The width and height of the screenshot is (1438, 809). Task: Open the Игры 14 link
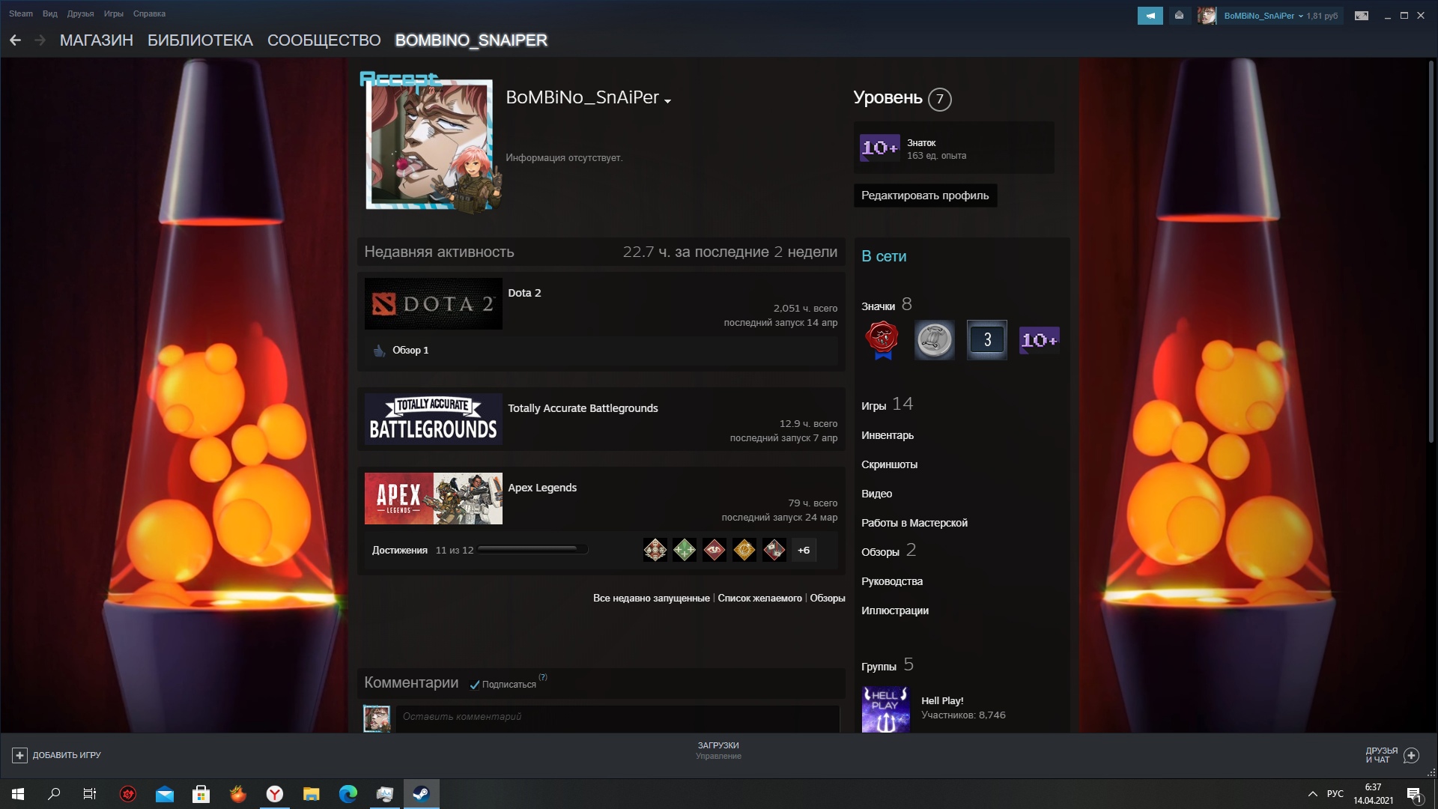[887, 404]
